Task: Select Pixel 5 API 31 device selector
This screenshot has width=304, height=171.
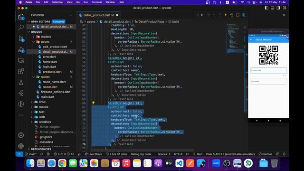Action: click(230, 154)
